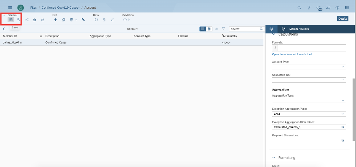Click the member Search field

(244, 29)
